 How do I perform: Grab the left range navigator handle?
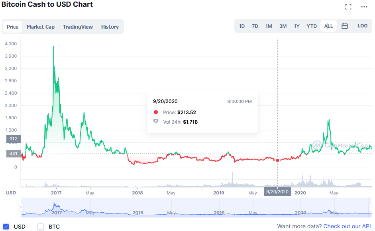(21, 207)
